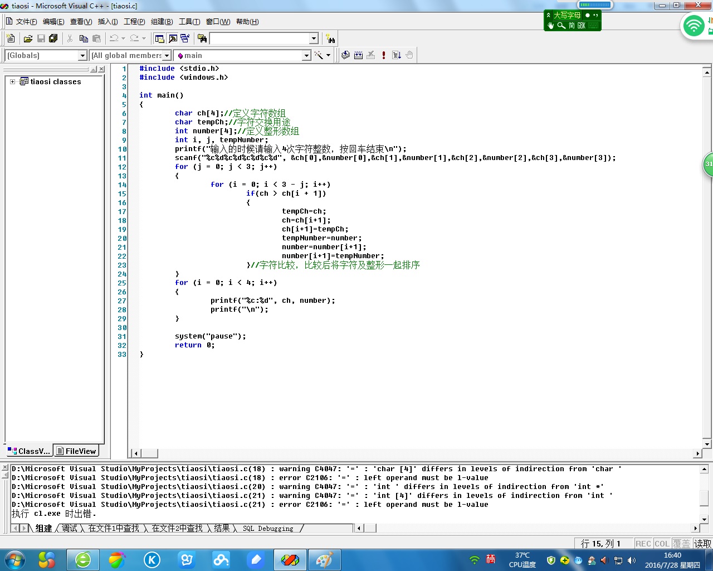Click the editor vertical scrollbar down arrow
The height and width of the screenshot is (571, 713).
[x=707, y=444]
